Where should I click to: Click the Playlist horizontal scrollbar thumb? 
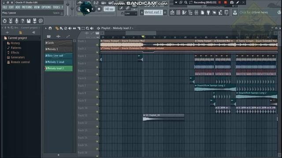pyautogui.click(x=141, y=33)
